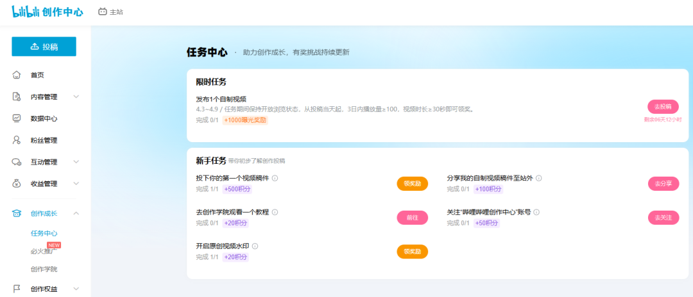Click the 去关注 button
Screen dimensions: 693x297
pyautogui.click(x=663, y=218)
